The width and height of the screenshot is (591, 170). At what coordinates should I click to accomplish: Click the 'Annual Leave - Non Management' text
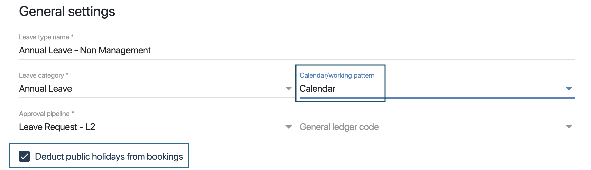(x=85, y=50)
